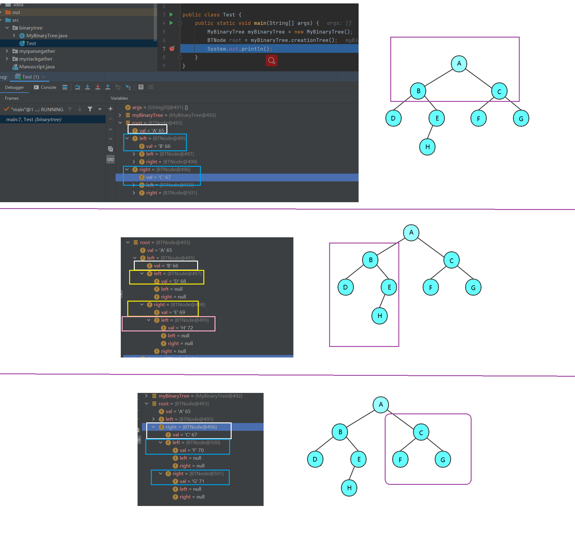Screen dimensions: 575x551
Task: Select the val = 'D' 68 row
Action: pyautogui.click(x=173, y=281)
